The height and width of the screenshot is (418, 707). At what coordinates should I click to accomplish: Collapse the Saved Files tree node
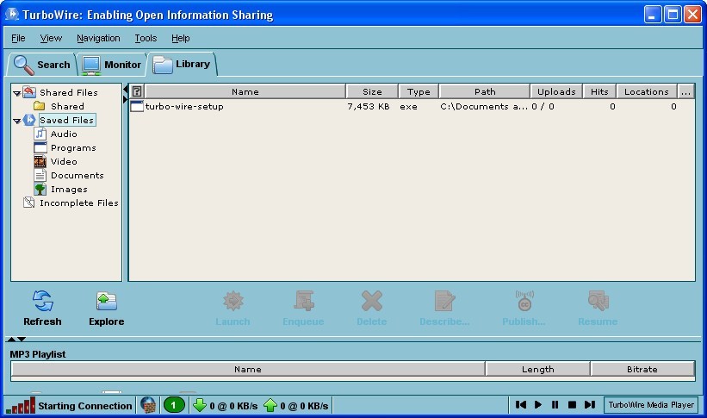[16, 121]
